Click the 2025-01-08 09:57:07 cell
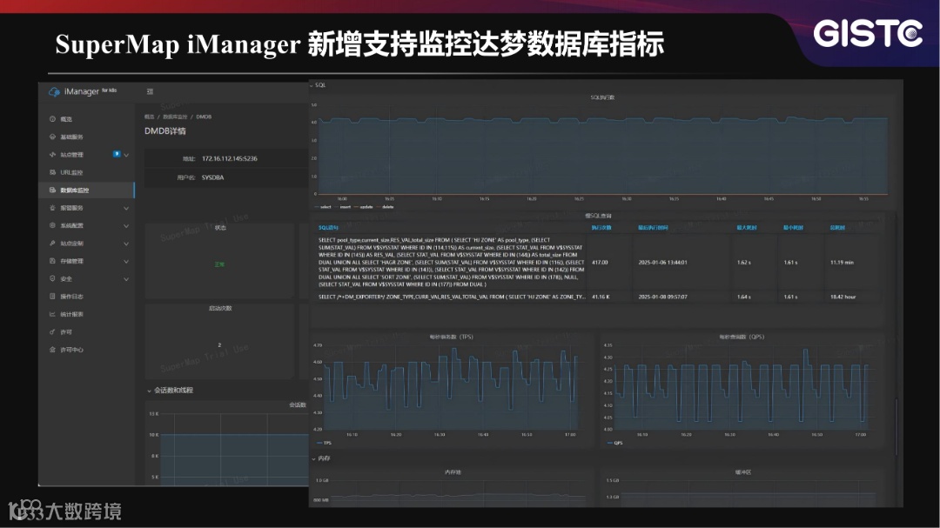The height and width of the screenshot is (528, 940). pyautogui.click(x=662, y=297)
